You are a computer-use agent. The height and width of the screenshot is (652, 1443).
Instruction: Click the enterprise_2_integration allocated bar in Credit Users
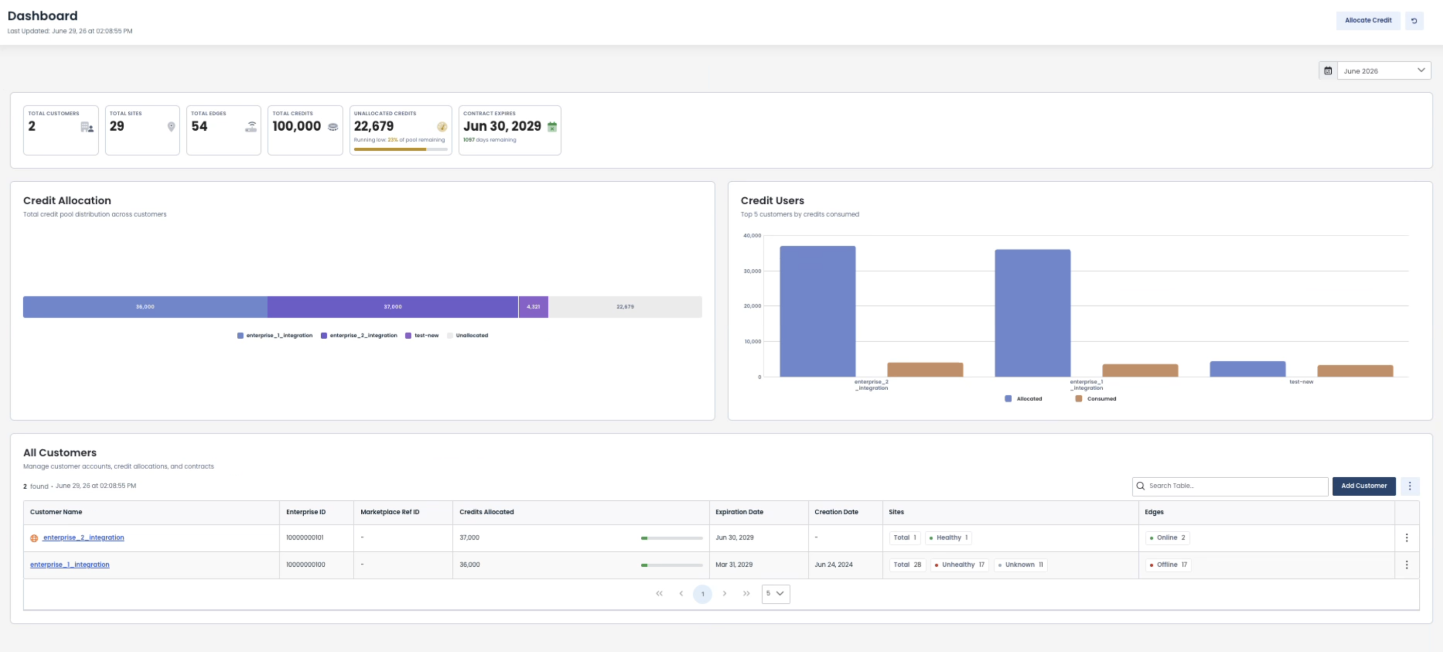click(818, 312)
